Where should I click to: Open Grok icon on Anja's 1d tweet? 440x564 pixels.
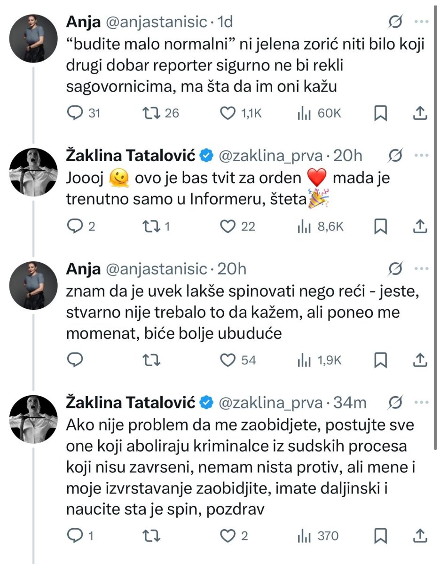tap(396, 22)
